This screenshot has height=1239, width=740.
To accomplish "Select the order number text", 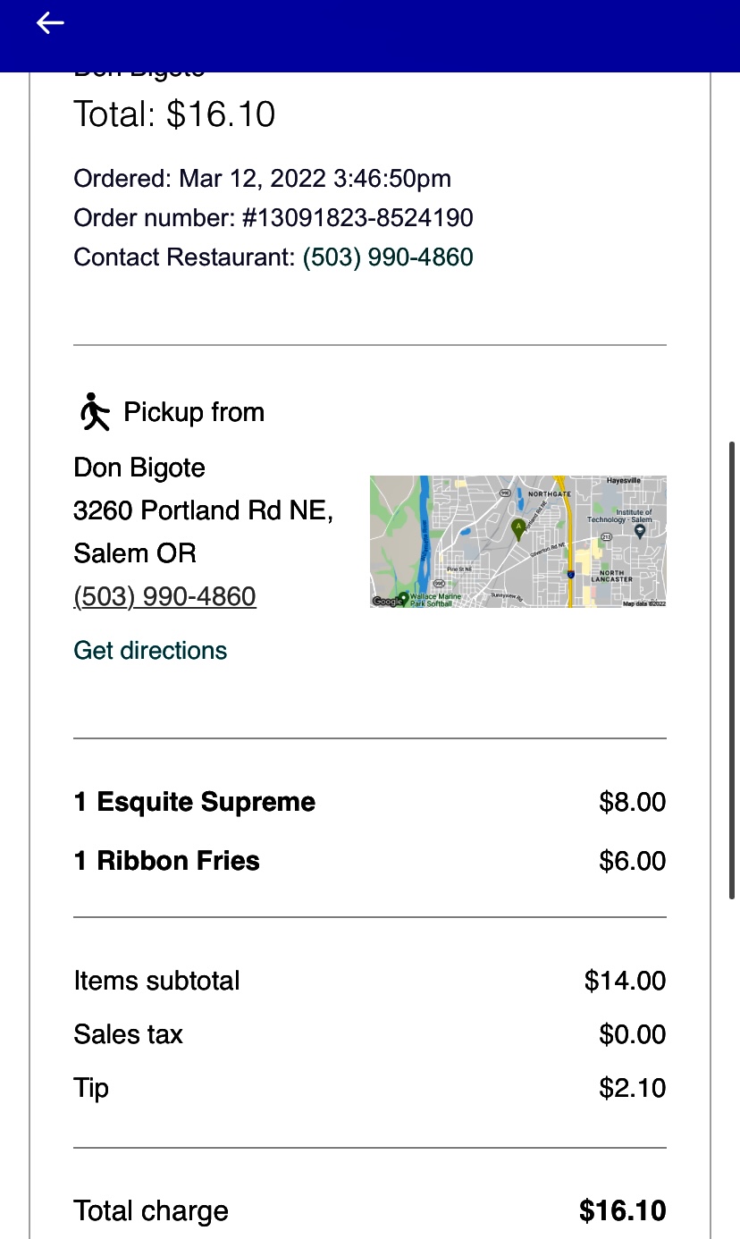I will pos(273,218).
